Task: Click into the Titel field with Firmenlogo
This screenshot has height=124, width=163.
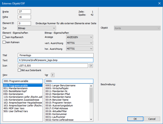Action: (x=56, y=55)
